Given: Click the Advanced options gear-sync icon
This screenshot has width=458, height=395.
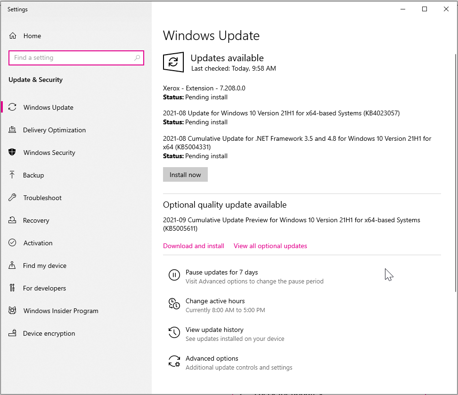Looking at the screenshot, I should 174,361.
